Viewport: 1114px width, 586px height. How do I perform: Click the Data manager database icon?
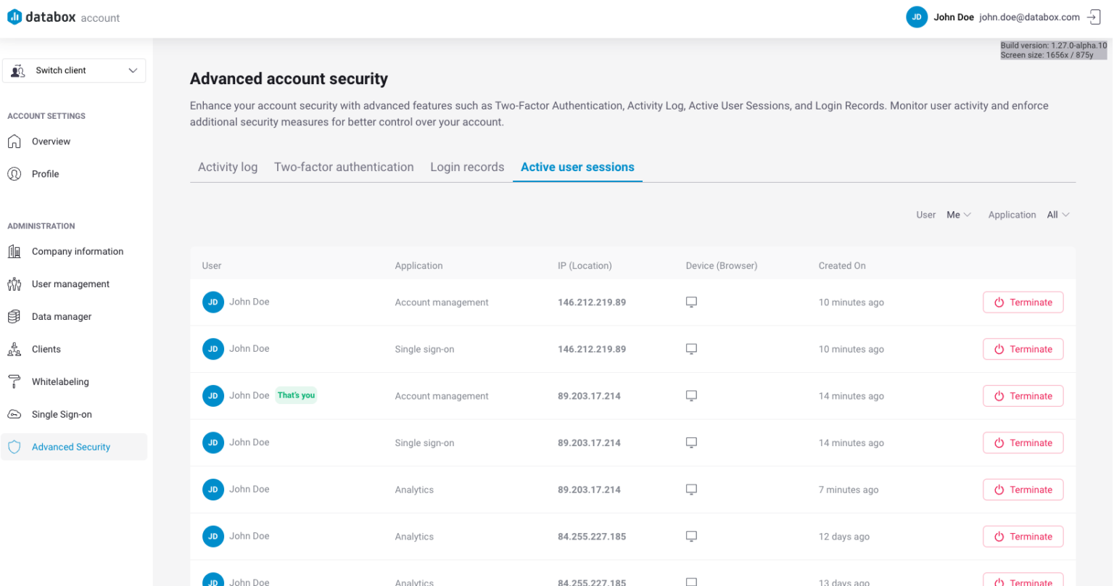[x=14, y=317]
